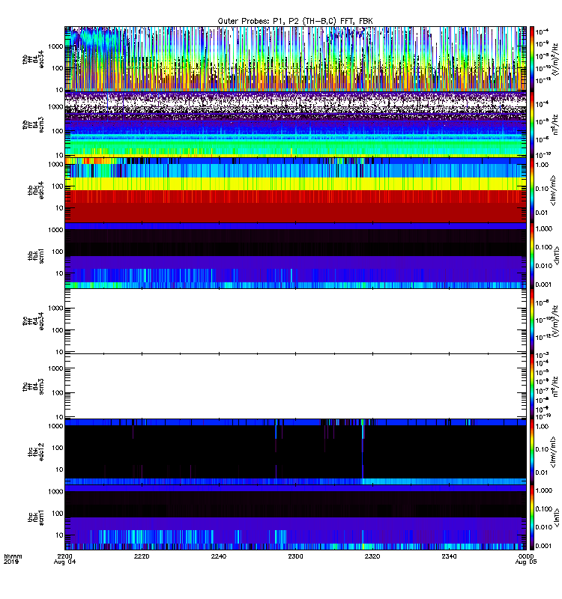Click the "2019" year label

pyautogui.click(x=11, y=562)
